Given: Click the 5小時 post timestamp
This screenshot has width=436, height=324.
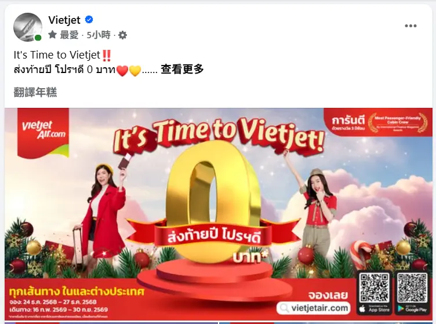Looking at the screenshot, I should [99, 35].
